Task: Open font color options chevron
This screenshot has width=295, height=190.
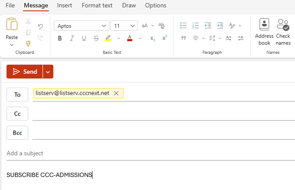Action: click(x=141, y=38)
